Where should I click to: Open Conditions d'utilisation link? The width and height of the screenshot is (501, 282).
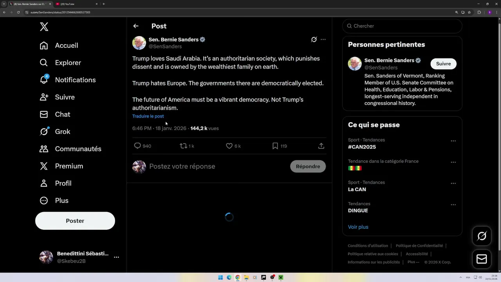(368, 246)
